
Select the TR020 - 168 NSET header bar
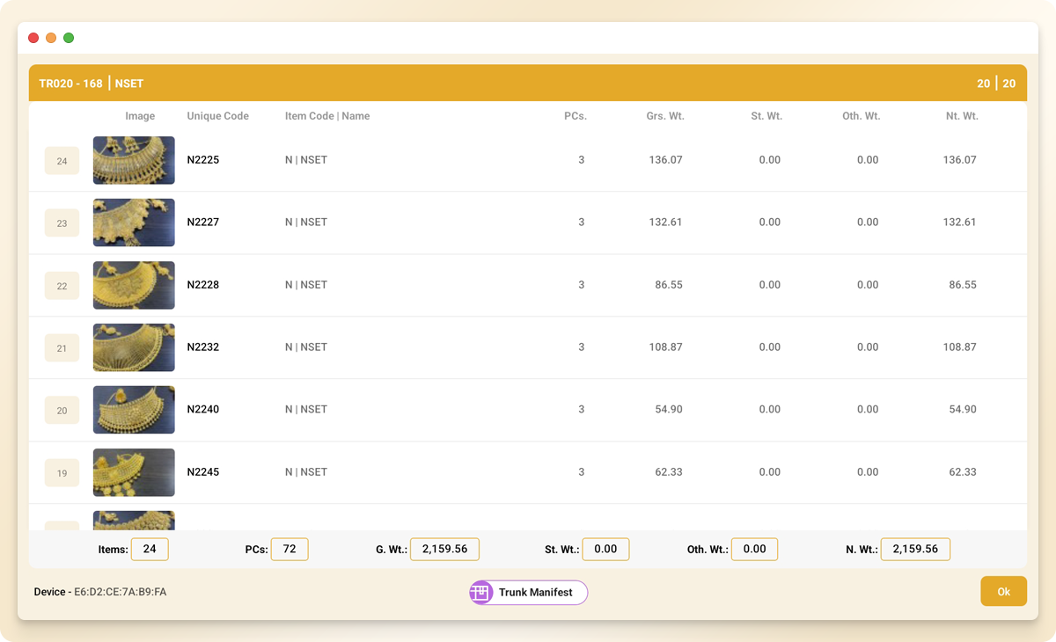pos(527,84)
